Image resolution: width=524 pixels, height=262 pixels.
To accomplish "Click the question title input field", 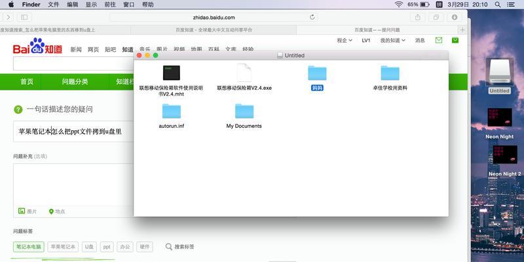I will 73,132.
